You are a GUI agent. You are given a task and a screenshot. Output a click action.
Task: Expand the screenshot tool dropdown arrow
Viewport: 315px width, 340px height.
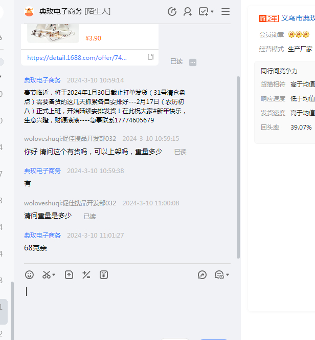pyautogui.click(x=54, y=275)
